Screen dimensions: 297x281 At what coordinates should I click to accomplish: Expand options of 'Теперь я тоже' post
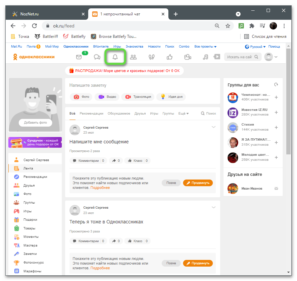[213, 207]
